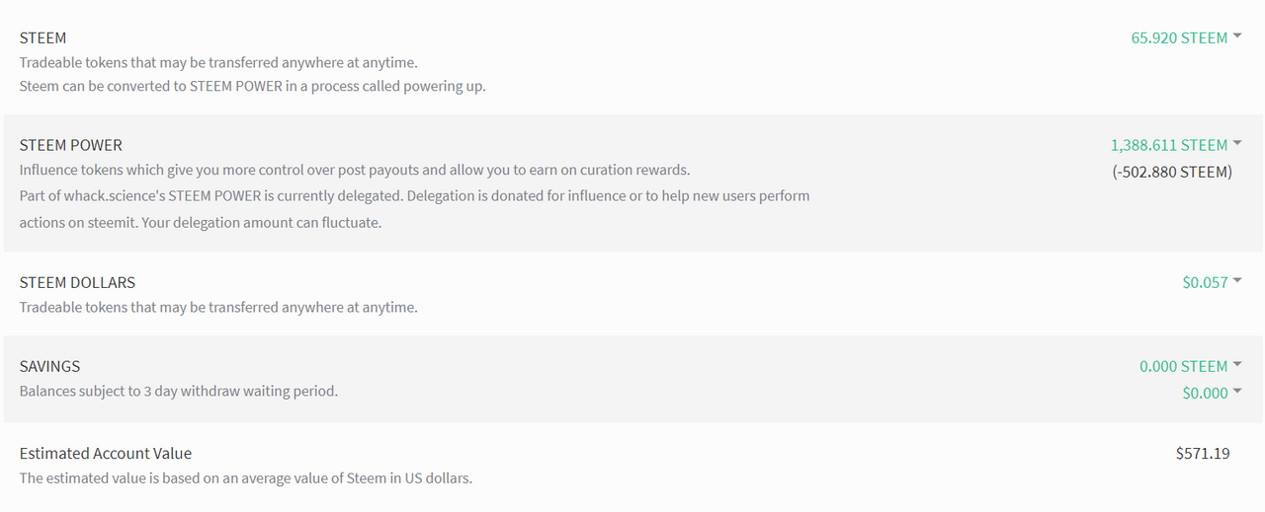Open the 65.920 STEEM balance dropdown
This screenshot has width=1265, height=512.
[x=1179, y=37]
